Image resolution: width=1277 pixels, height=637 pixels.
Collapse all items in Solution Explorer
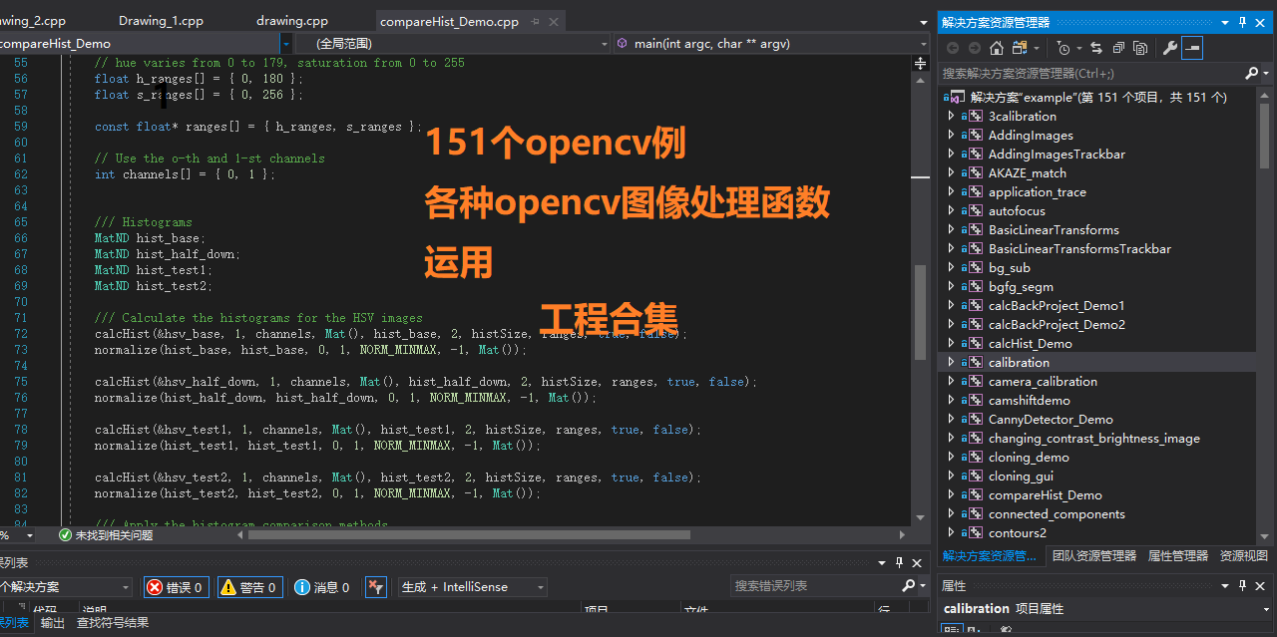coord(1118,48)
